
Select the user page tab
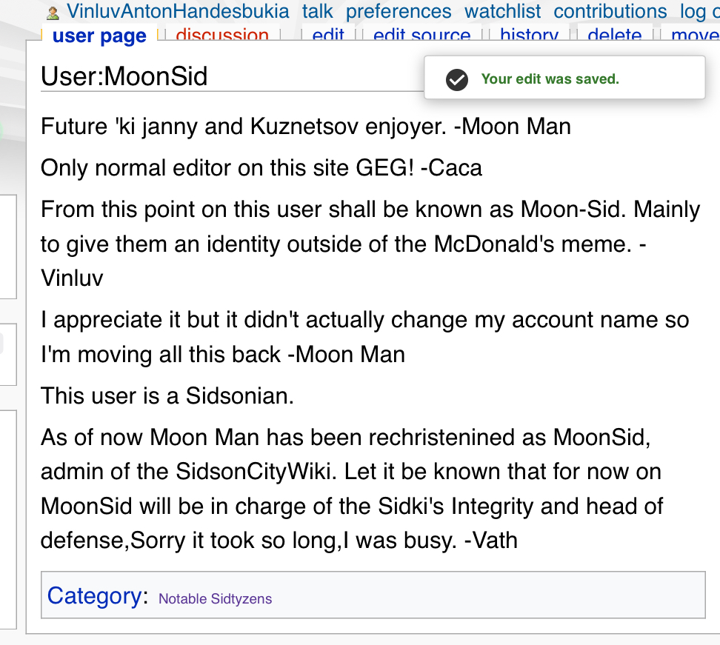click(99, 36)
